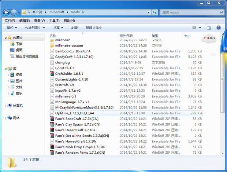Expand the 视频 library node
Screen dimensions: 227x172
pyautogui.click(x=8, y=75)
